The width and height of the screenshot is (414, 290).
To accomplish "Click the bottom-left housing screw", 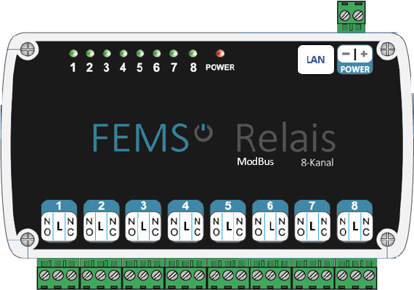I will point(28,240).
